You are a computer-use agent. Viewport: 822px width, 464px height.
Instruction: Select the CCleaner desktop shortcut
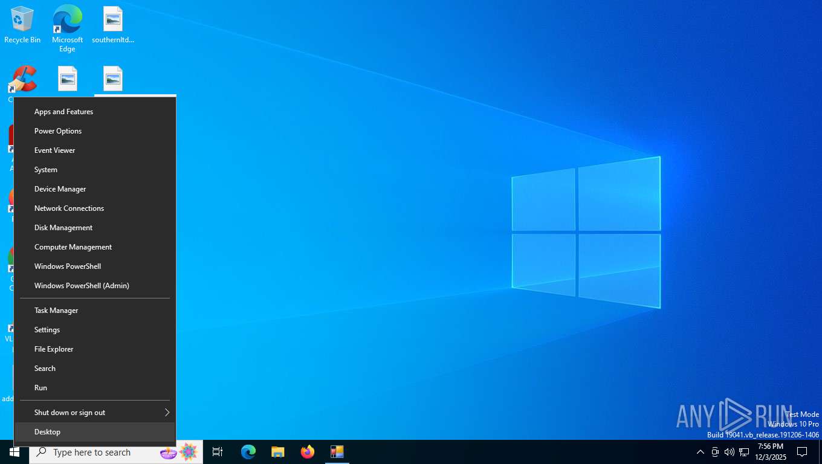pos(23,80)
